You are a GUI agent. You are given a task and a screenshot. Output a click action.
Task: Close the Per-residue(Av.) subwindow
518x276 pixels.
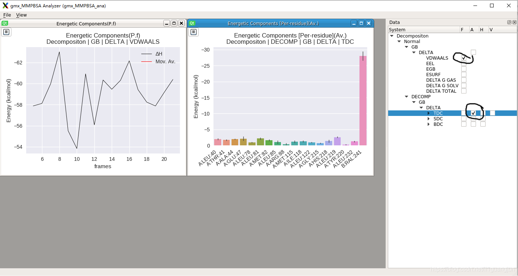pos(369,23)
